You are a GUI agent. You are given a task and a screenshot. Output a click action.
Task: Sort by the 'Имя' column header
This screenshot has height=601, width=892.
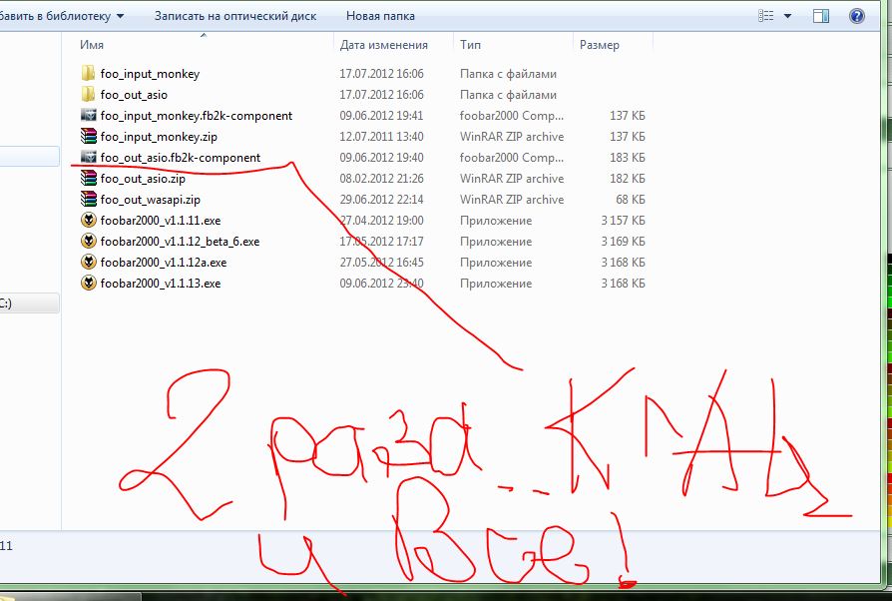pyautogui.click(x=92, y=45)
